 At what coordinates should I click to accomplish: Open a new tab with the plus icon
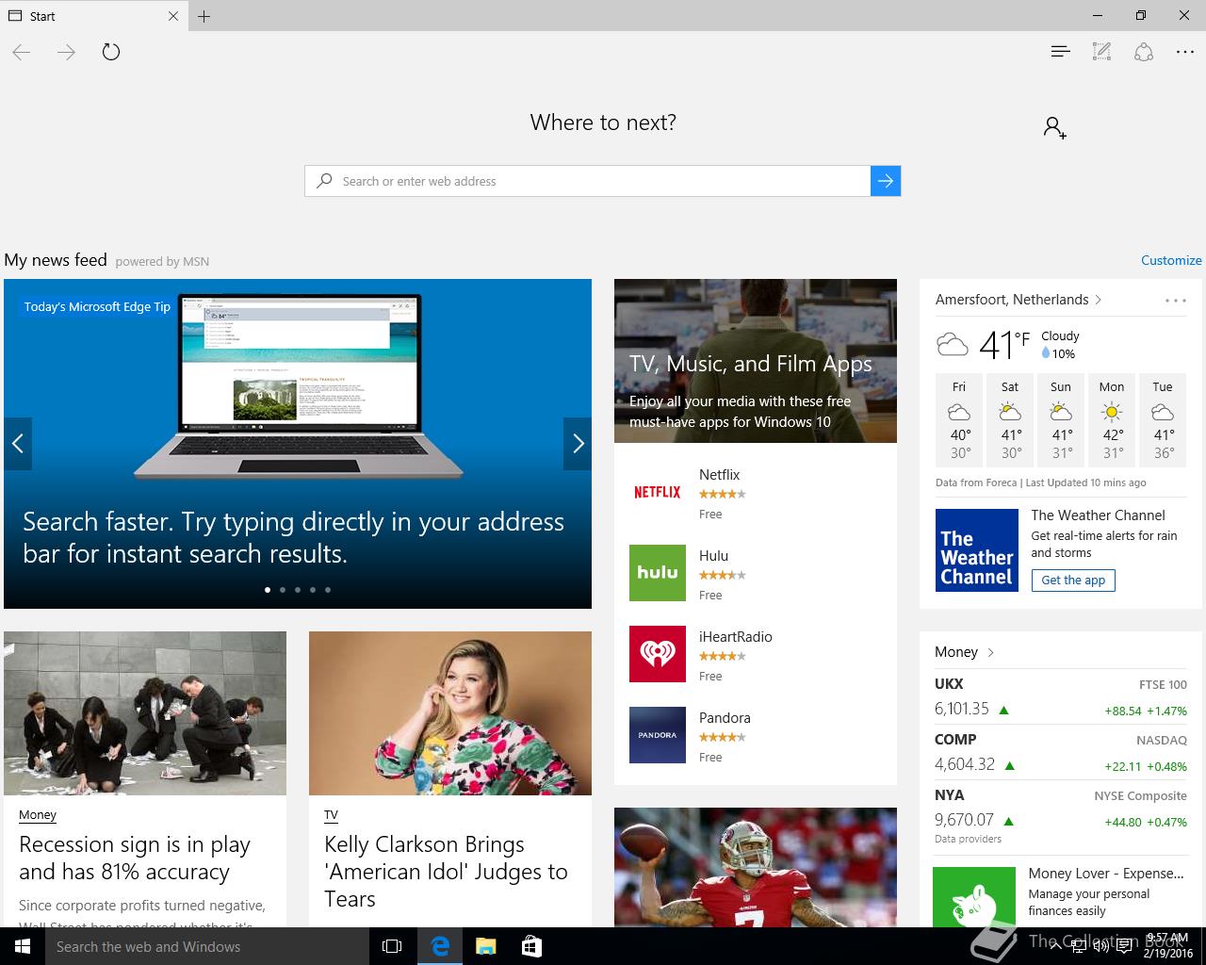click(204, 16)
